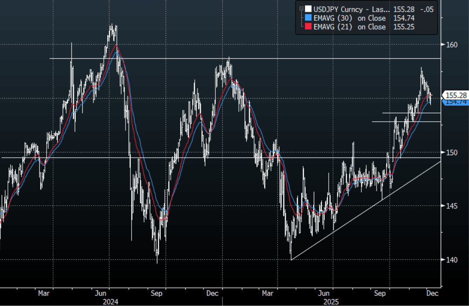469x306 pixels.
Task: Click the 155.25 value in the legend
Action: [403, 27]
